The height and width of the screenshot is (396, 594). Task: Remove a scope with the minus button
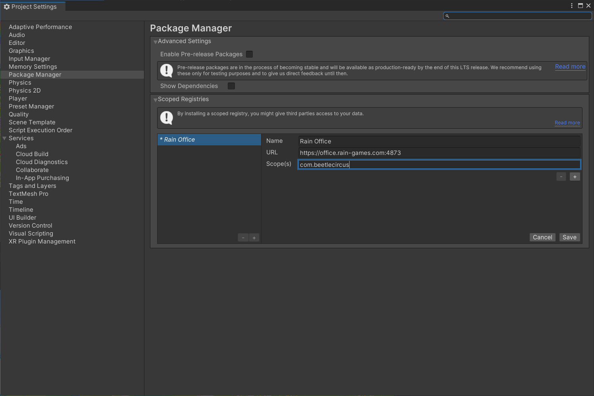coord(561,177)
